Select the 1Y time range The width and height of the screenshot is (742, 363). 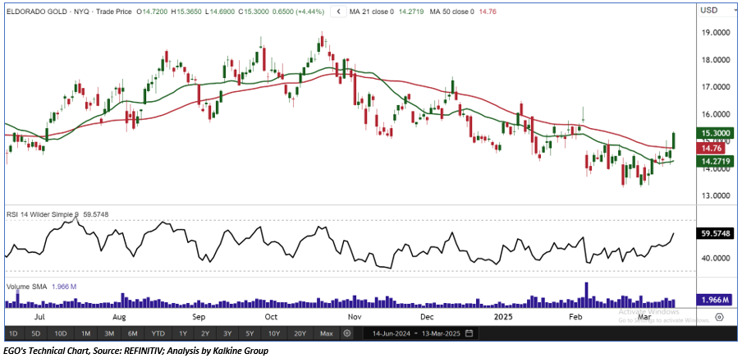pyautogui.click(x=183, y=333)
